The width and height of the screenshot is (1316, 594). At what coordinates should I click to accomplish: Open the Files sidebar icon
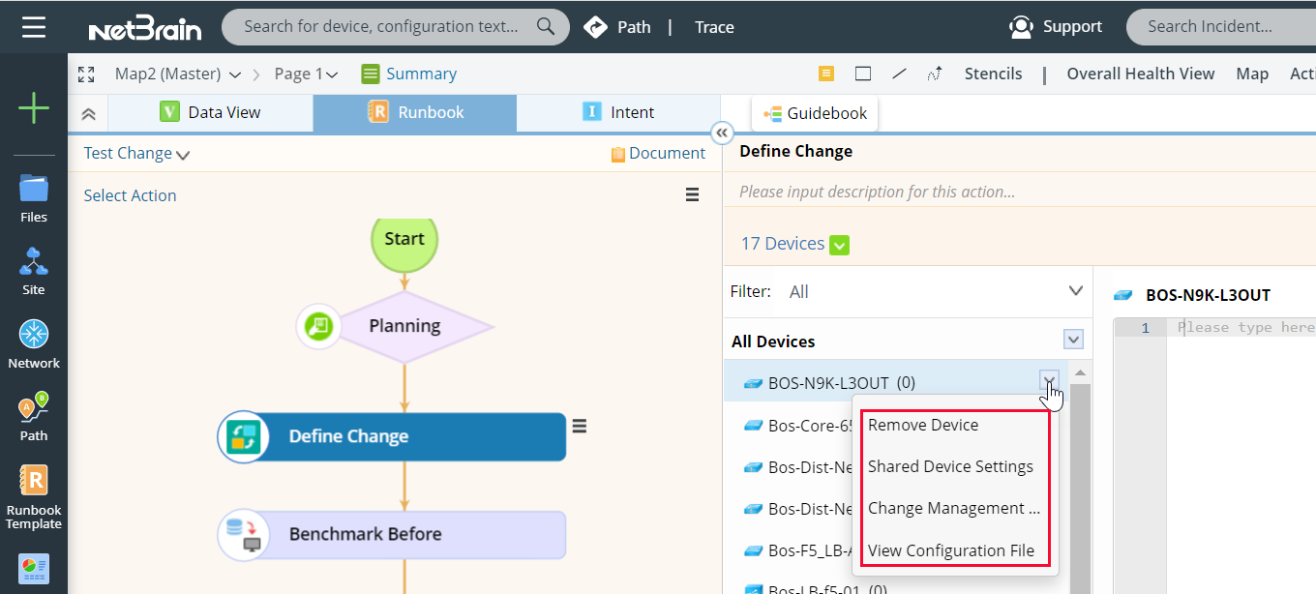34,198
